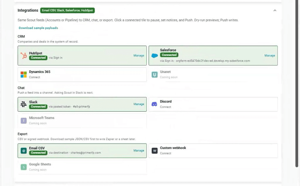
Task: Click 'Companies and deals in the system' description
Action: [48, 42]
